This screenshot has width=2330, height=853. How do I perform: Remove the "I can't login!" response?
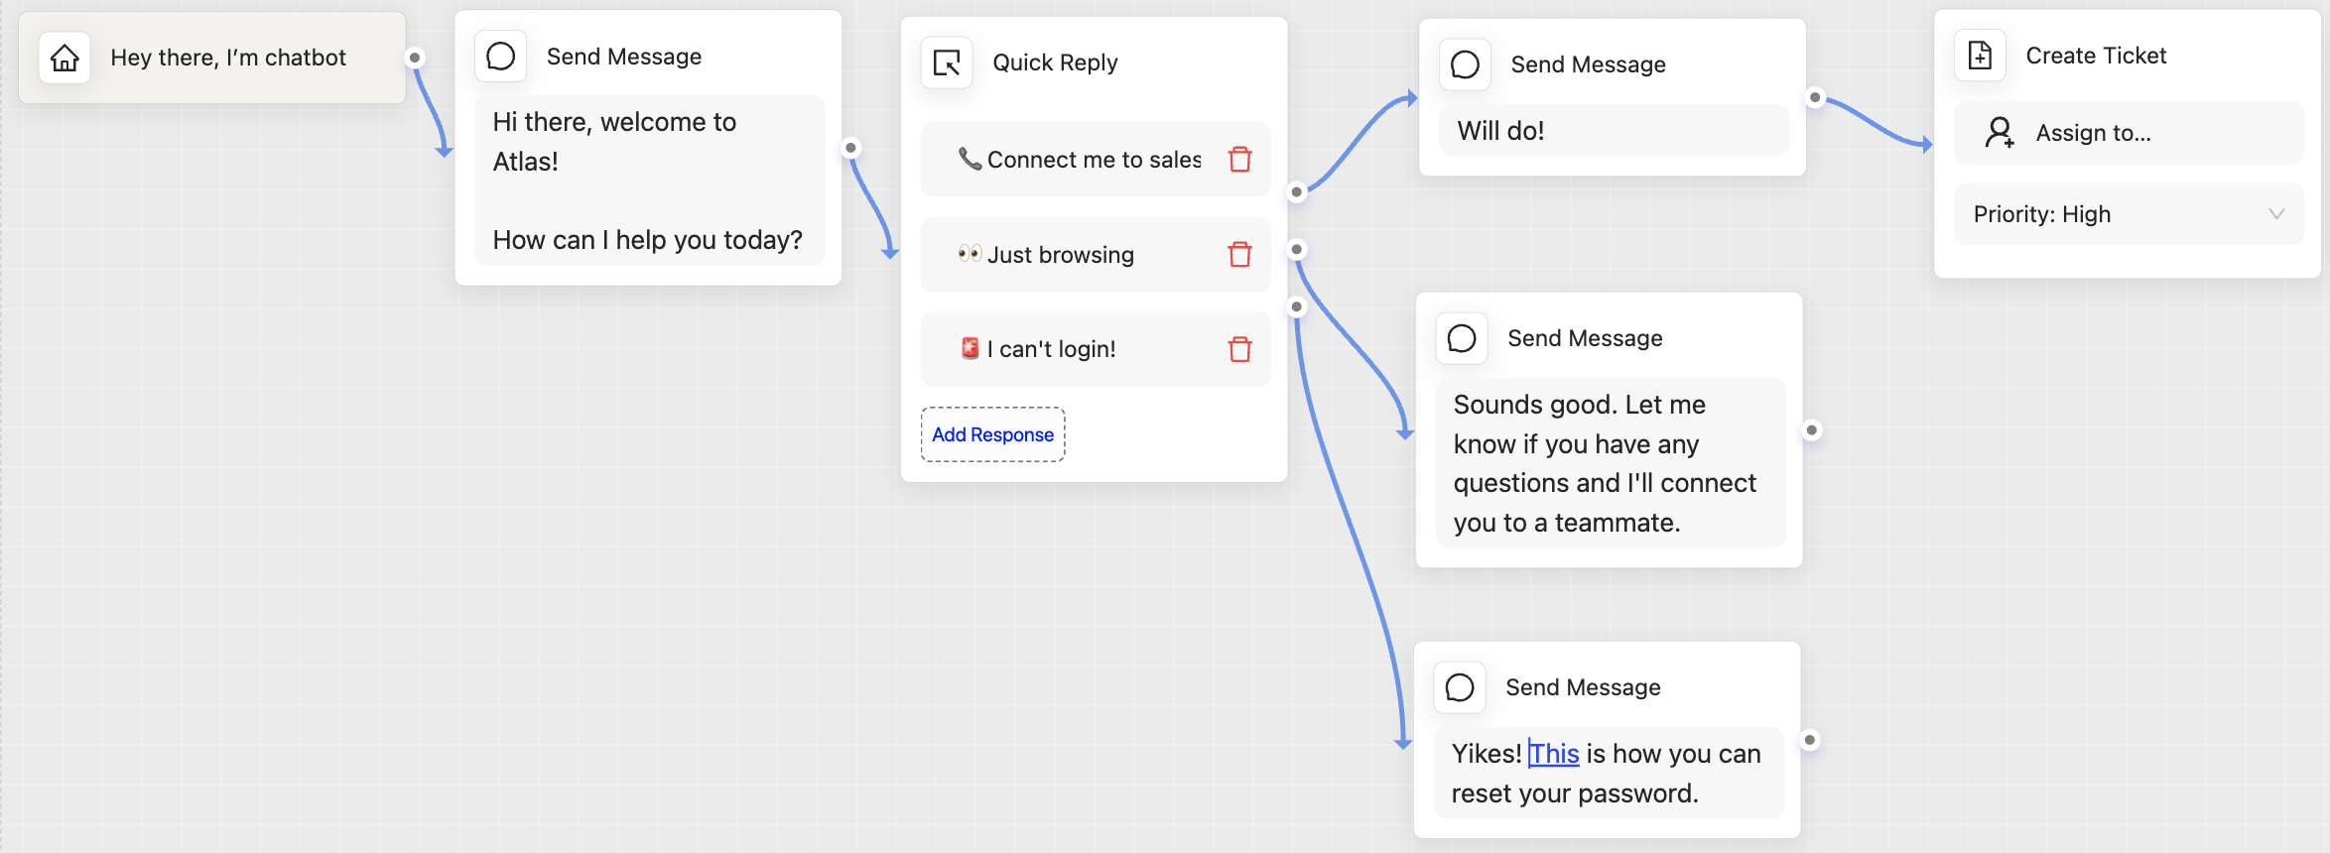click(x=1239, y=349)
